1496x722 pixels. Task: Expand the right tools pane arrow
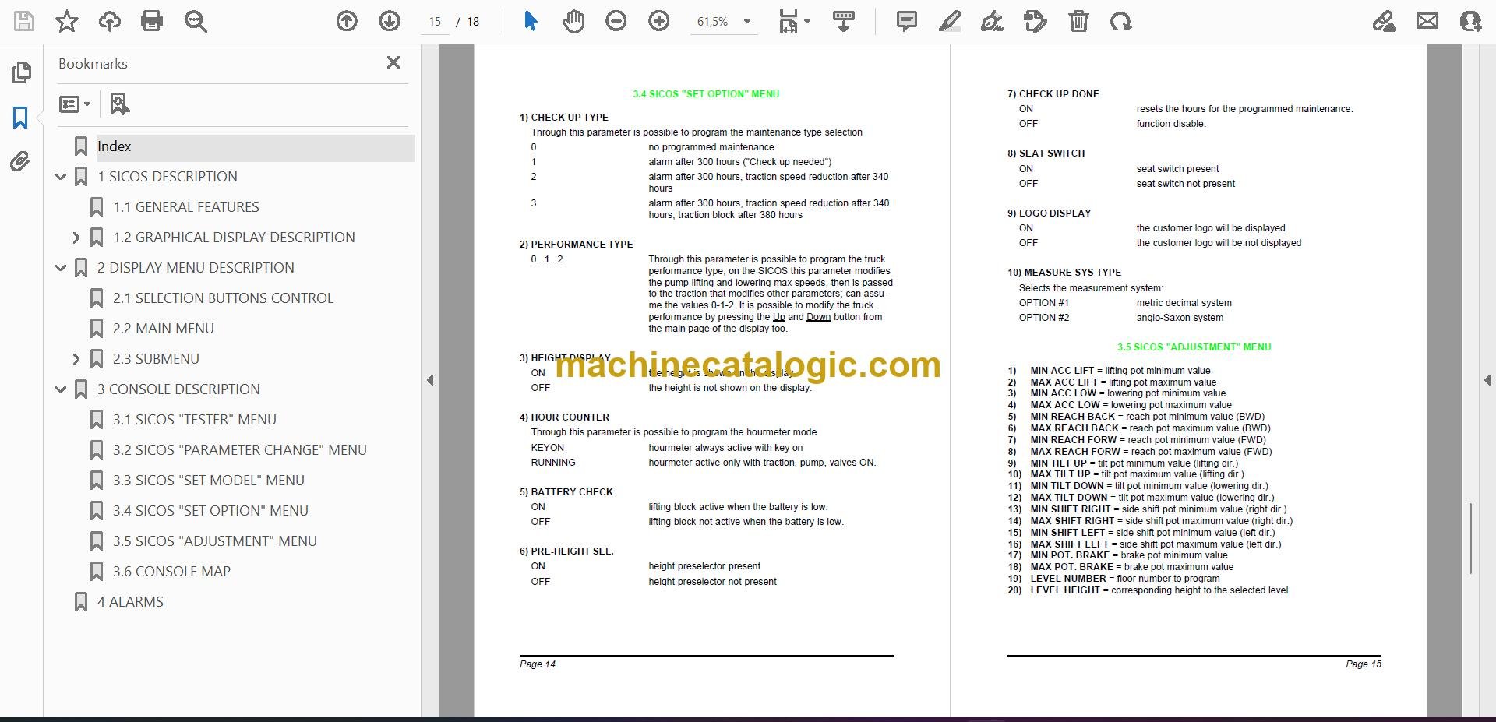click(1487, 380)
